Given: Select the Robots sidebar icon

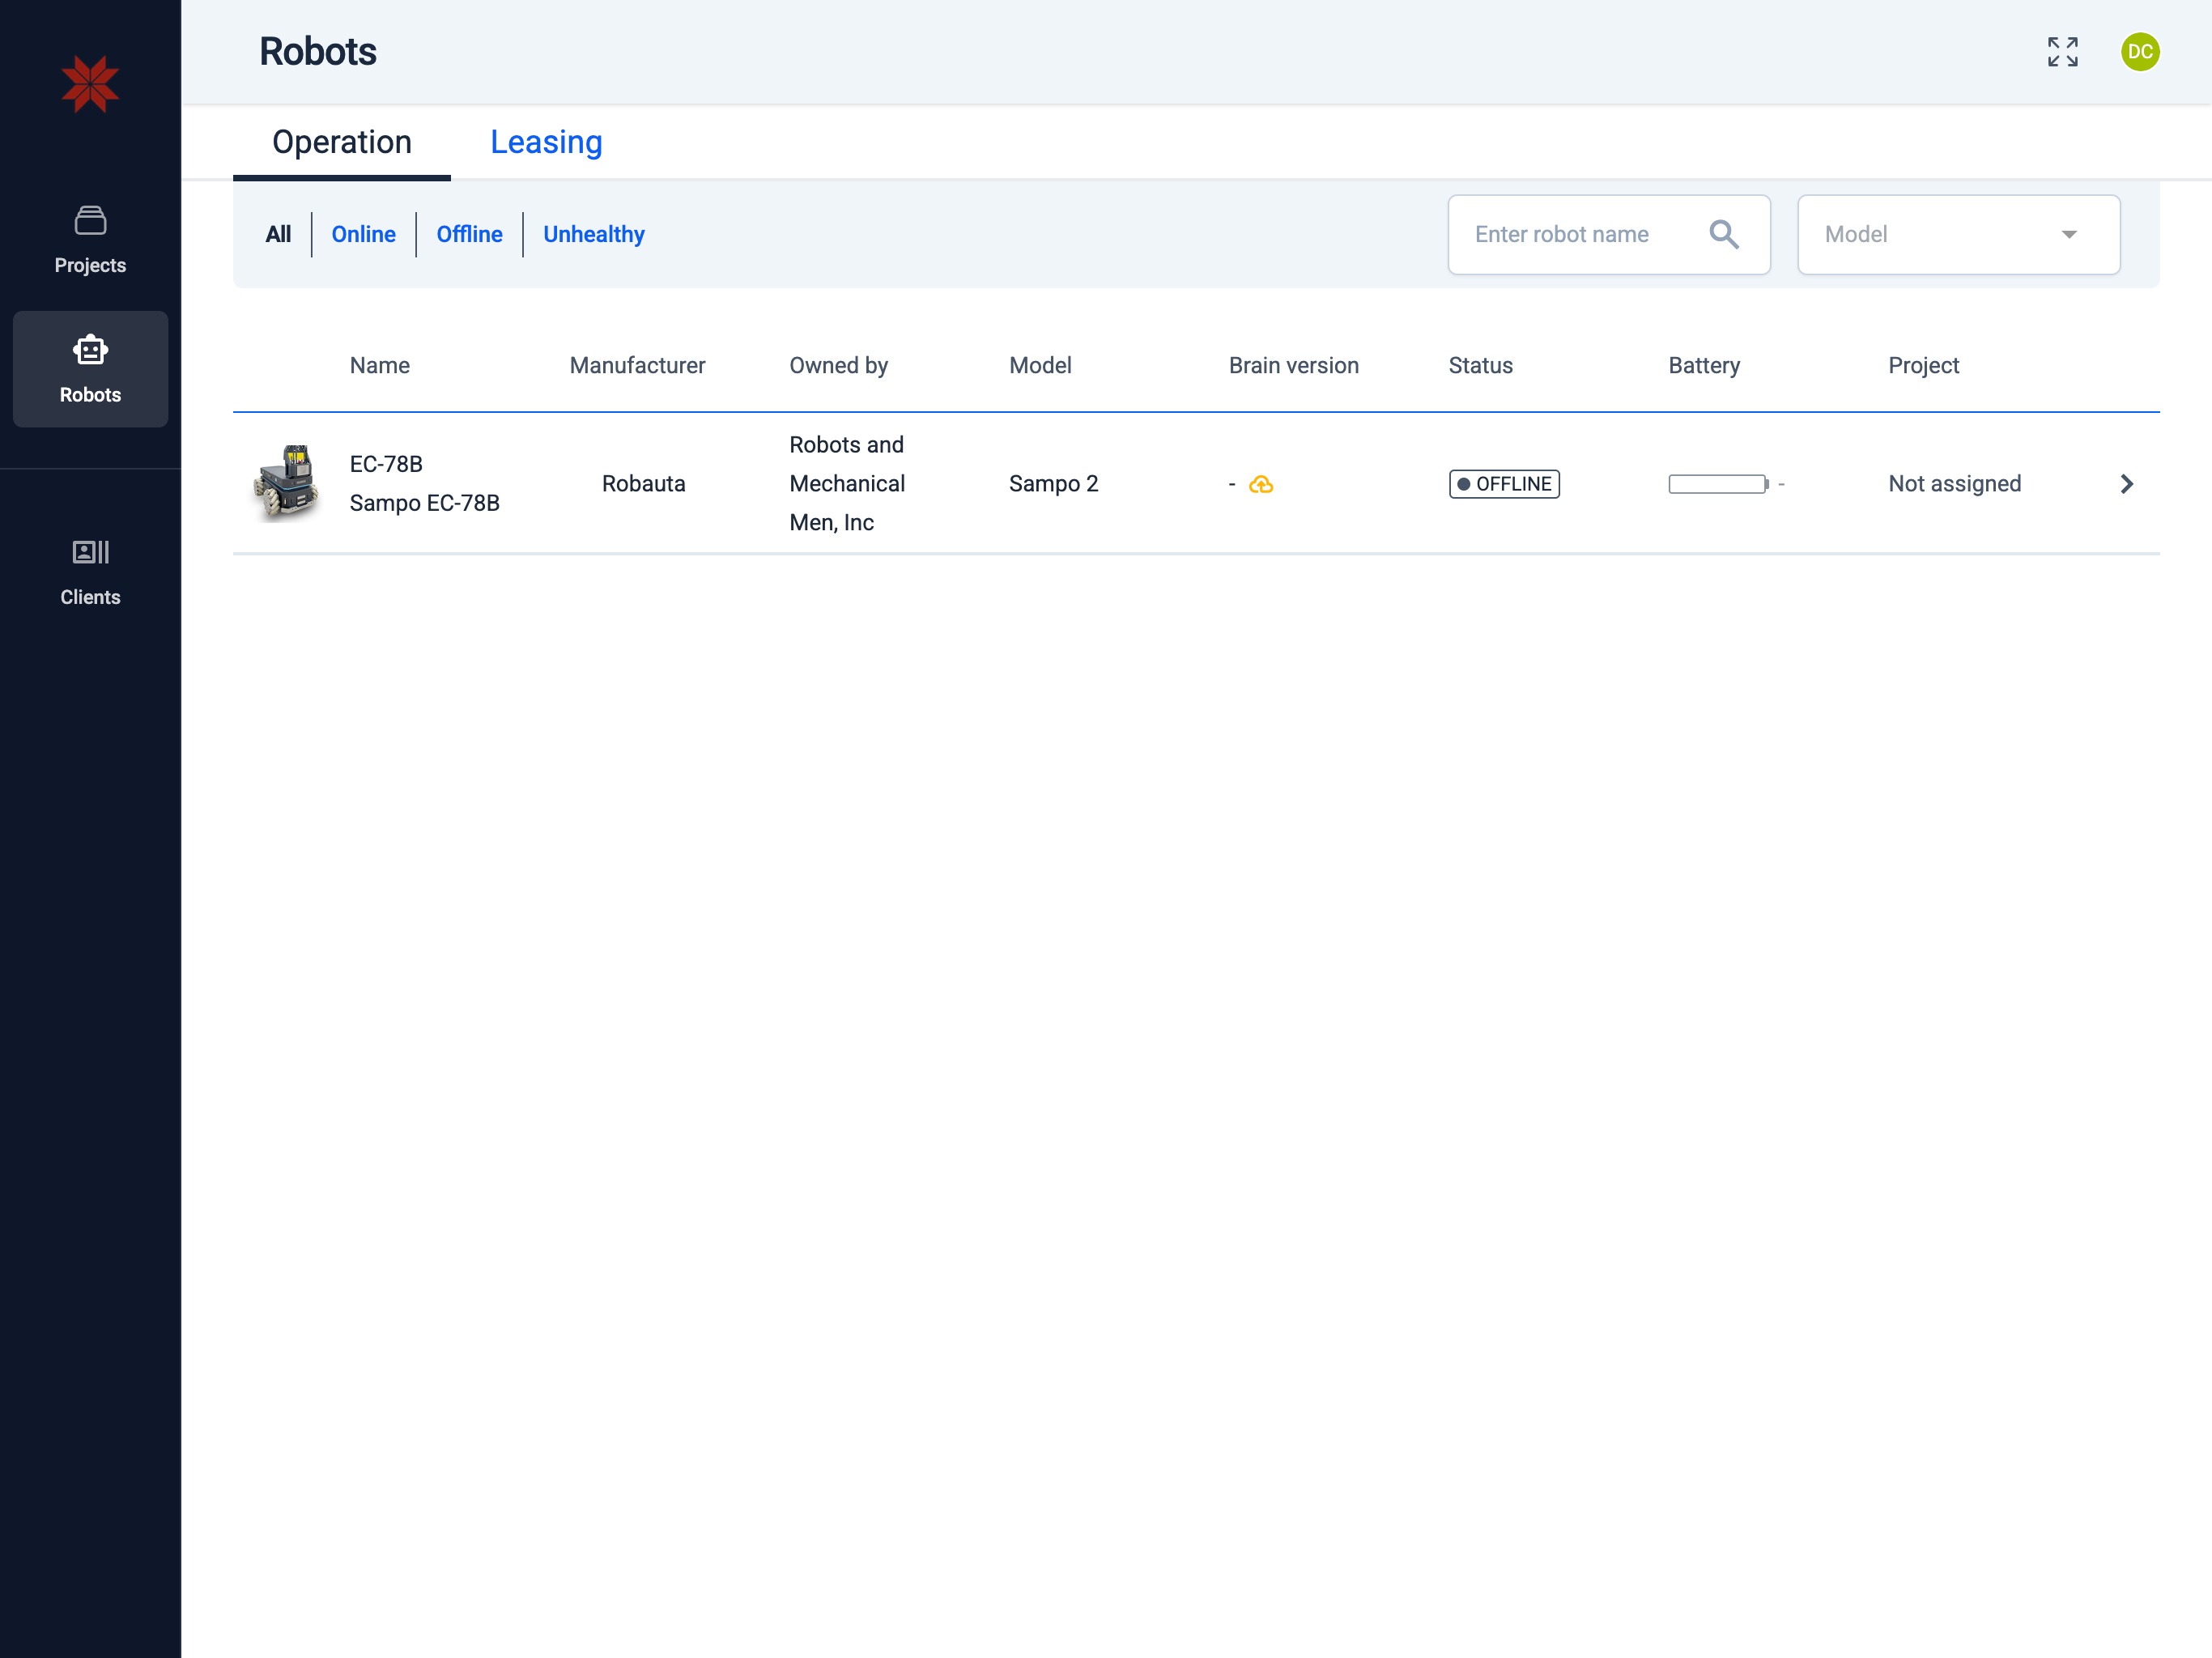Looking at the screenshot, I should pos(90,368).
